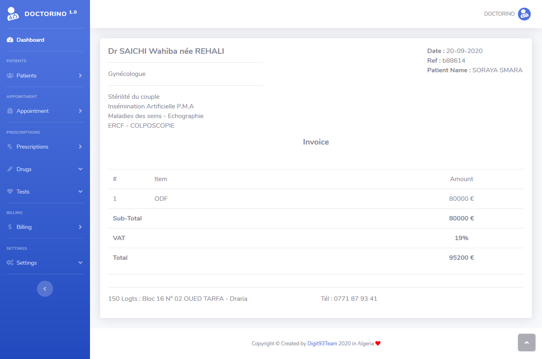
Task: Open the Digit93Team footer link
Action: coord(322,343)
